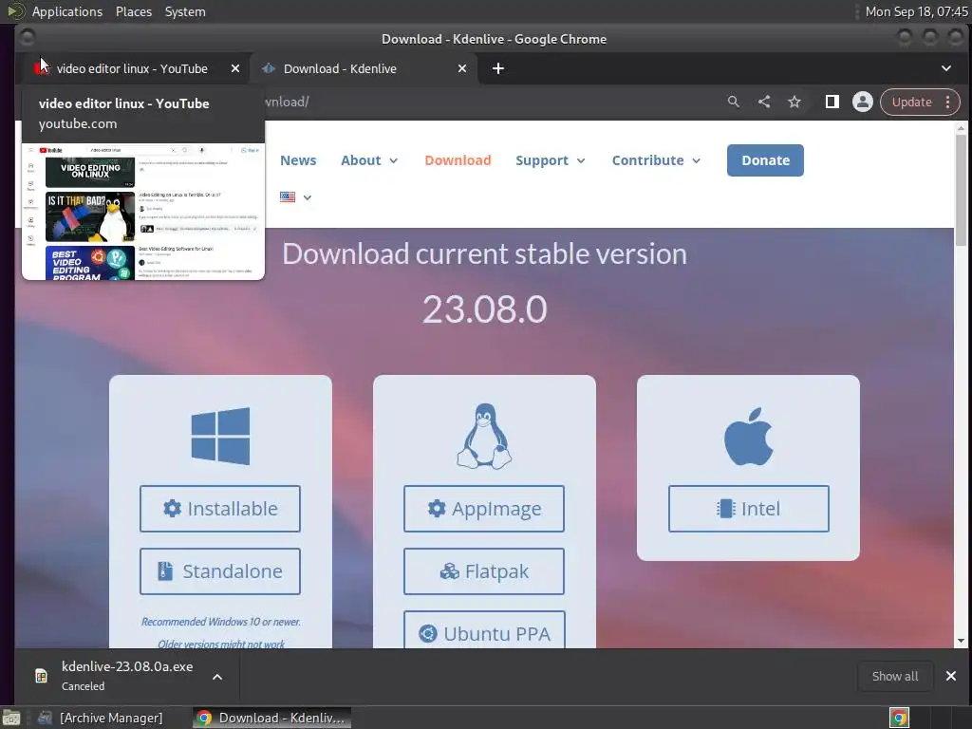Download the Linux AppImage
The height and width of the screenshot is (729, 972).
484,509
